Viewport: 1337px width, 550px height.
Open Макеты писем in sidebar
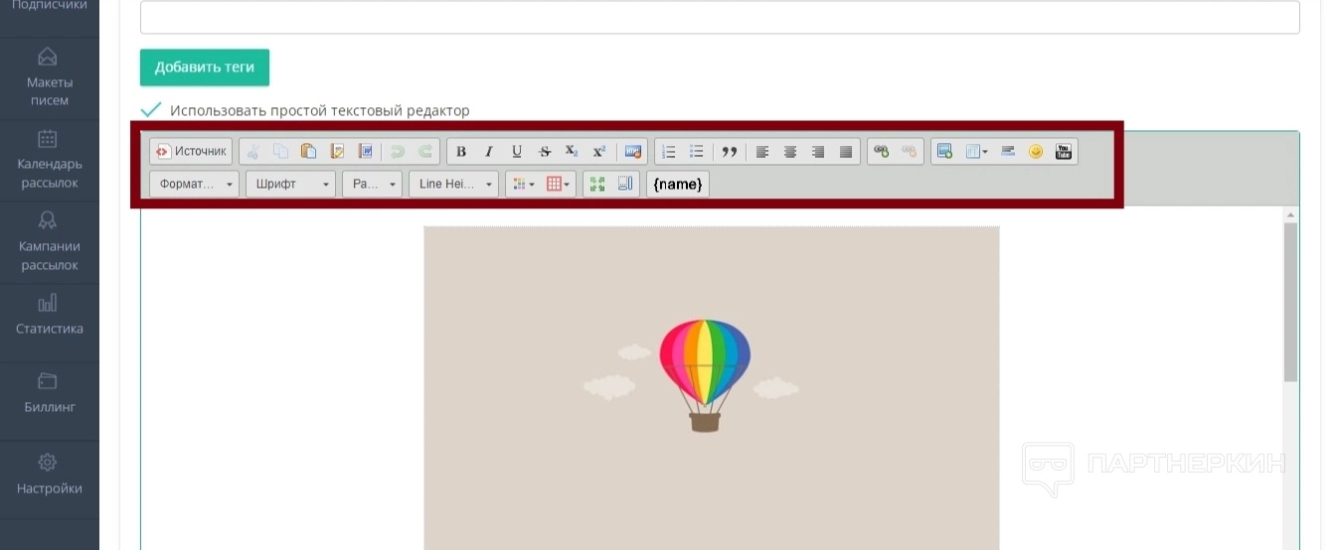pos(50,78)
